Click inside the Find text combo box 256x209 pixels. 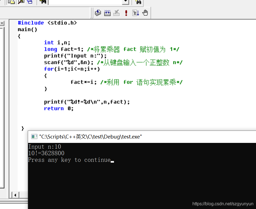coord(85,2)
